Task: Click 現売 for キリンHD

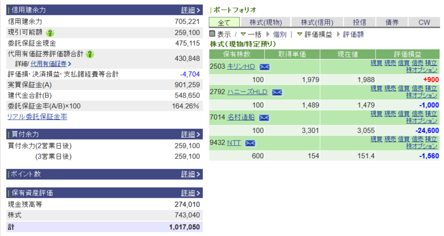Action: pyautogui.click(x=390, y=63)
